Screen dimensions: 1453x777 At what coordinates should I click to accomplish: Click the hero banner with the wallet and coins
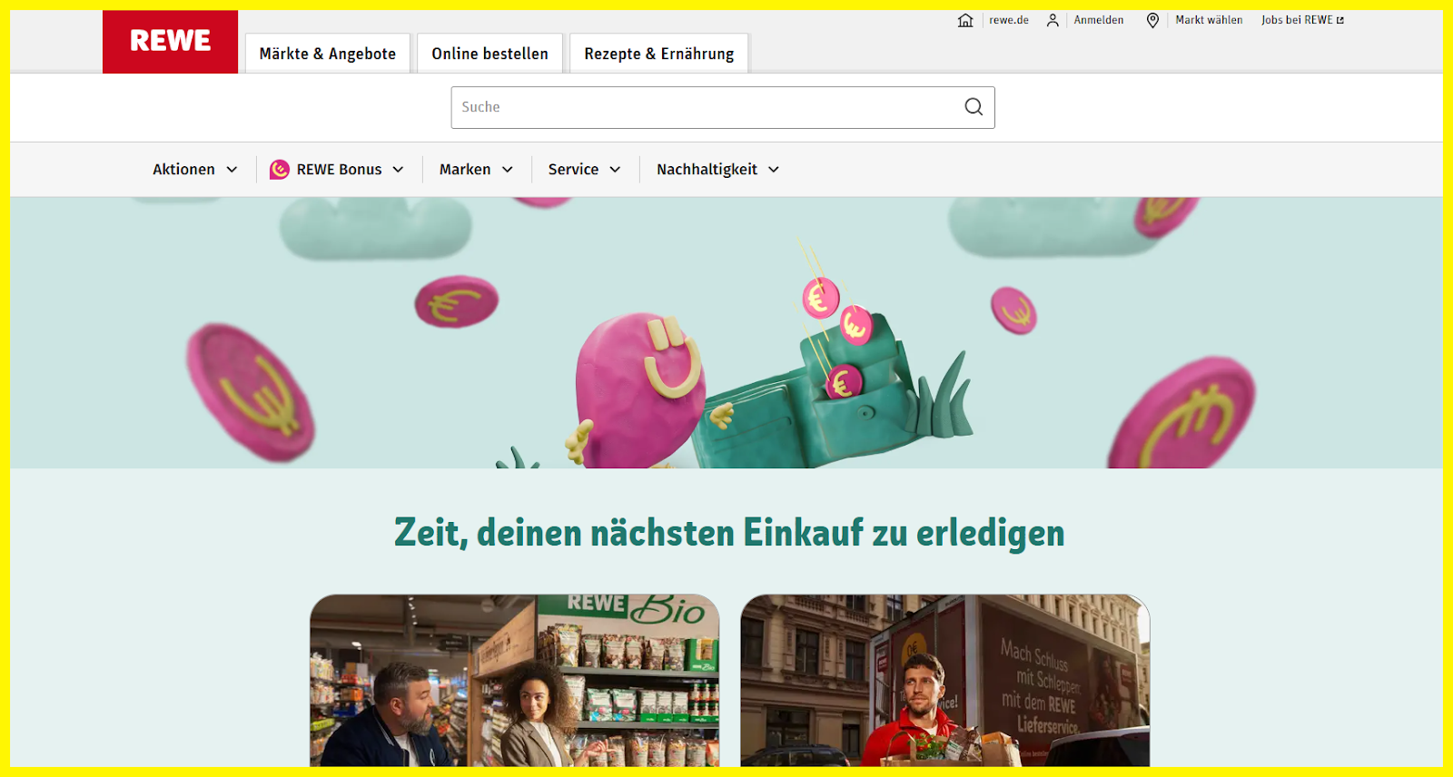click(x=726, y=332)
